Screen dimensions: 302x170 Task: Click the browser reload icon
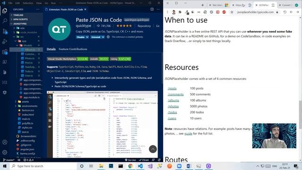tap(285, 12)
